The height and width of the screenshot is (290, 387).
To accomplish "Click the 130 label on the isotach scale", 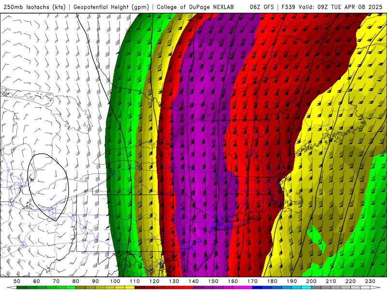I will pyautogui.click(x=174, y=281).
